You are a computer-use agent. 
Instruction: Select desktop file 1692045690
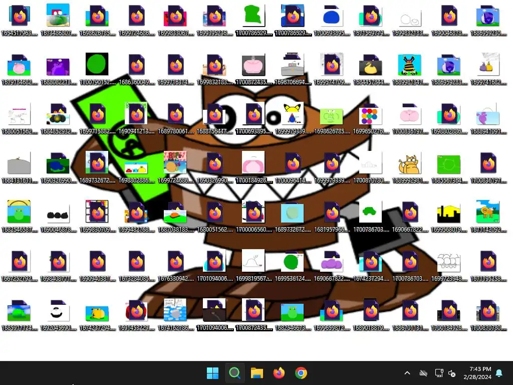pyautogui.click(x=58, y=314)
